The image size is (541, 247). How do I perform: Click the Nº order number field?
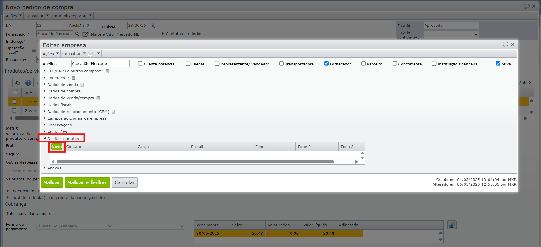point(50,26)
